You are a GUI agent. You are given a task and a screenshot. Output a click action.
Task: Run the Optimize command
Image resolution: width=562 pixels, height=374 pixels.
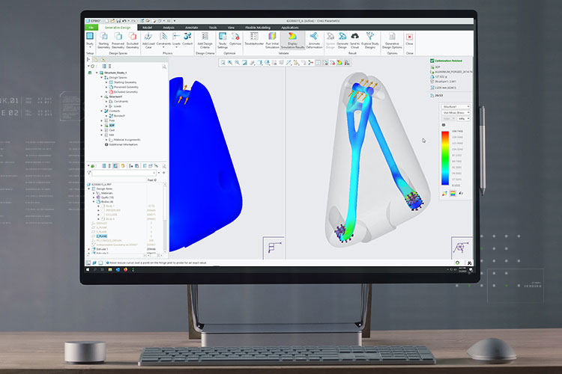point(235,37)
